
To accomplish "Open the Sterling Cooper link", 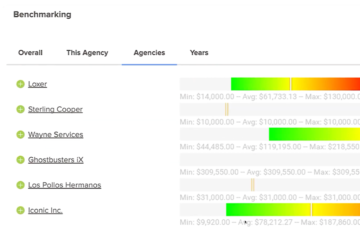I will click(55, 109).
